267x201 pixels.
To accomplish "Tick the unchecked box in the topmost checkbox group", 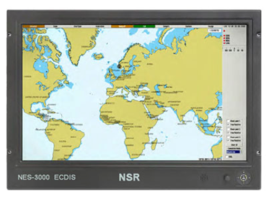I will point(228,121).
